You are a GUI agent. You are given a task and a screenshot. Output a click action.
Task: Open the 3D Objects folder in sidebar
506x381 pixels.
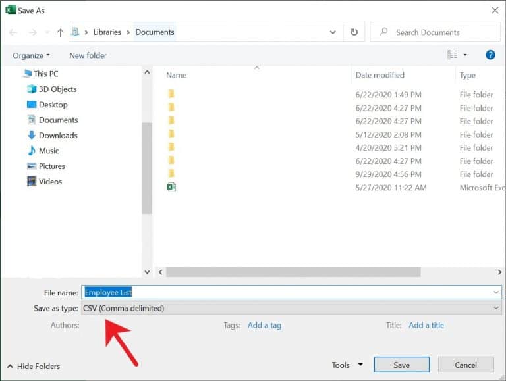click(57, 89)
